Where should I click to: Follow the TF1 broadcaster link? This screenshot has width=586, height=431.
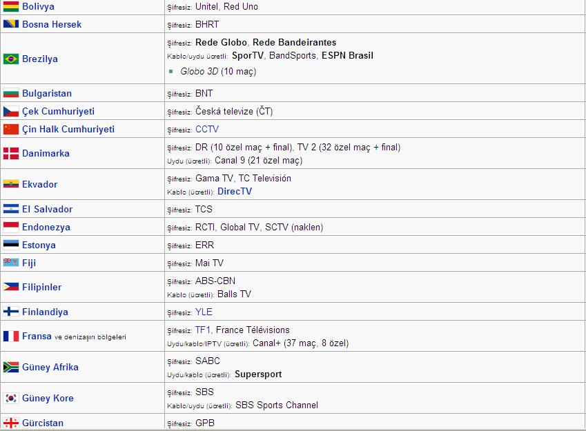(203, 330)
